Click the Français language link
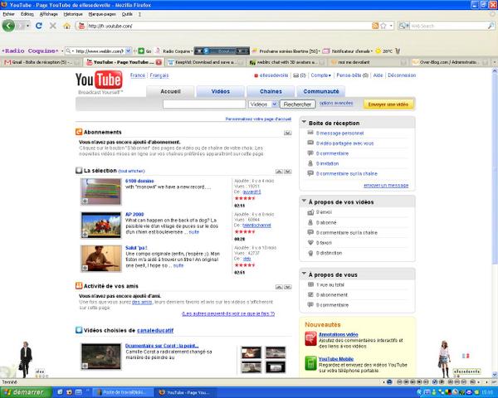Image resolution: width=498 pixels, height=398 pixels. [x=159, y=75]
